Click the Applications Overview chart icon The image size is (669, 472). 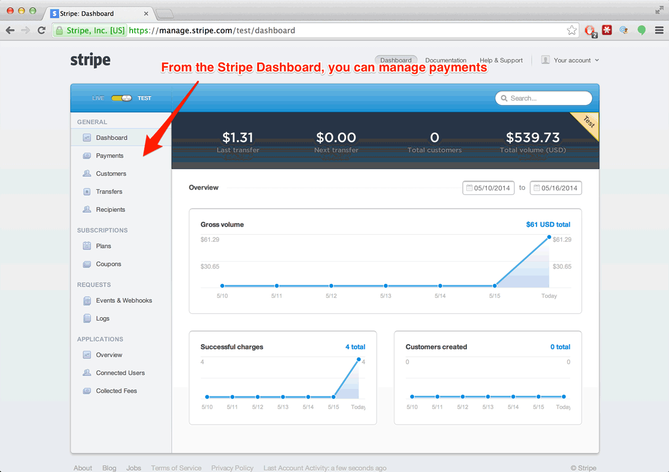[x=87, y=355]
